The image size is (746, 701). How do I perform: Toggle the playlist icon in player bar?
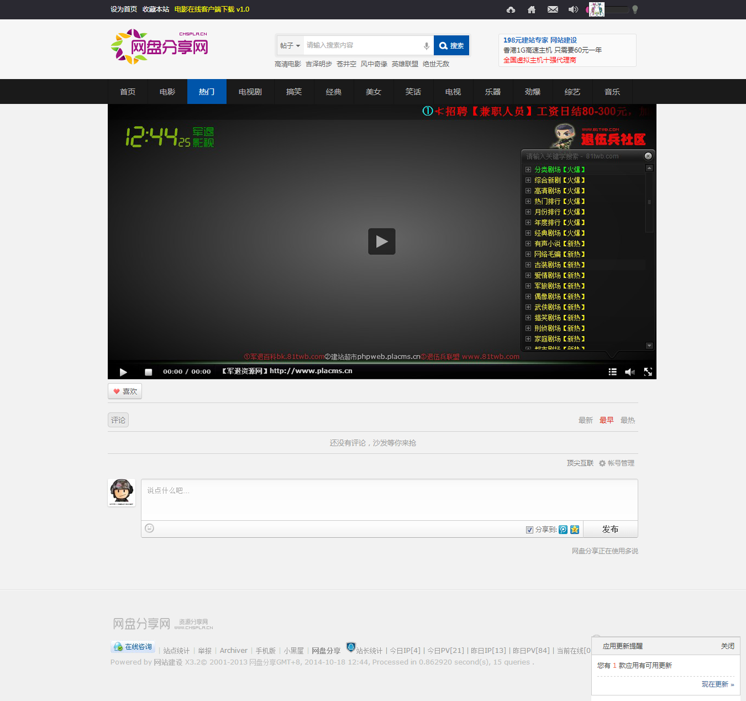point(612,372)
